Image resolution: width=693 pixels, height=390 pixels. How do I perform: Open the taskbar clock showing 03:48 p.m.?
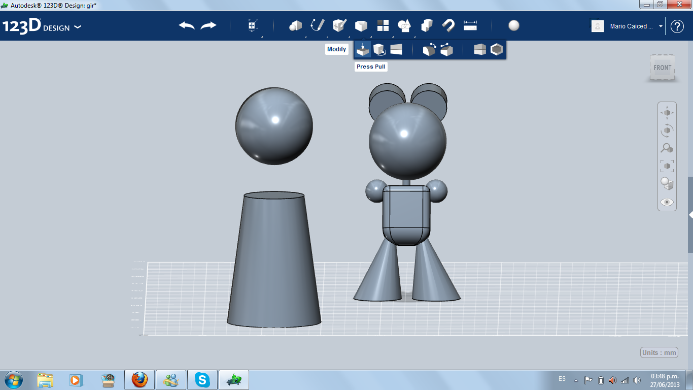(665, 380)
